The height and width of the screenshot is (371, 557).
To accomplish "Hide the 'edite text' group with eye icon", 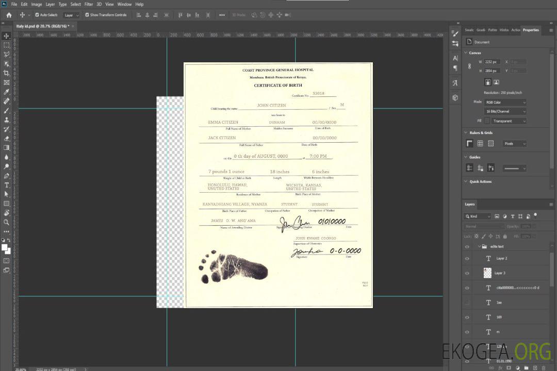I will [467, 247].
